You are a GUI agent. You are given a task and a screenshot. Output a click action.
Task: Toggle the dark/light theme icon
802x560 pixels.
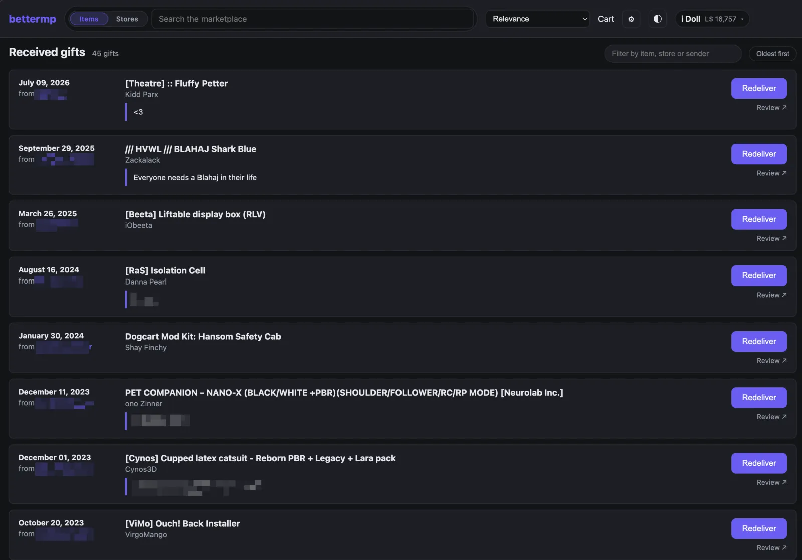(657, 19)
